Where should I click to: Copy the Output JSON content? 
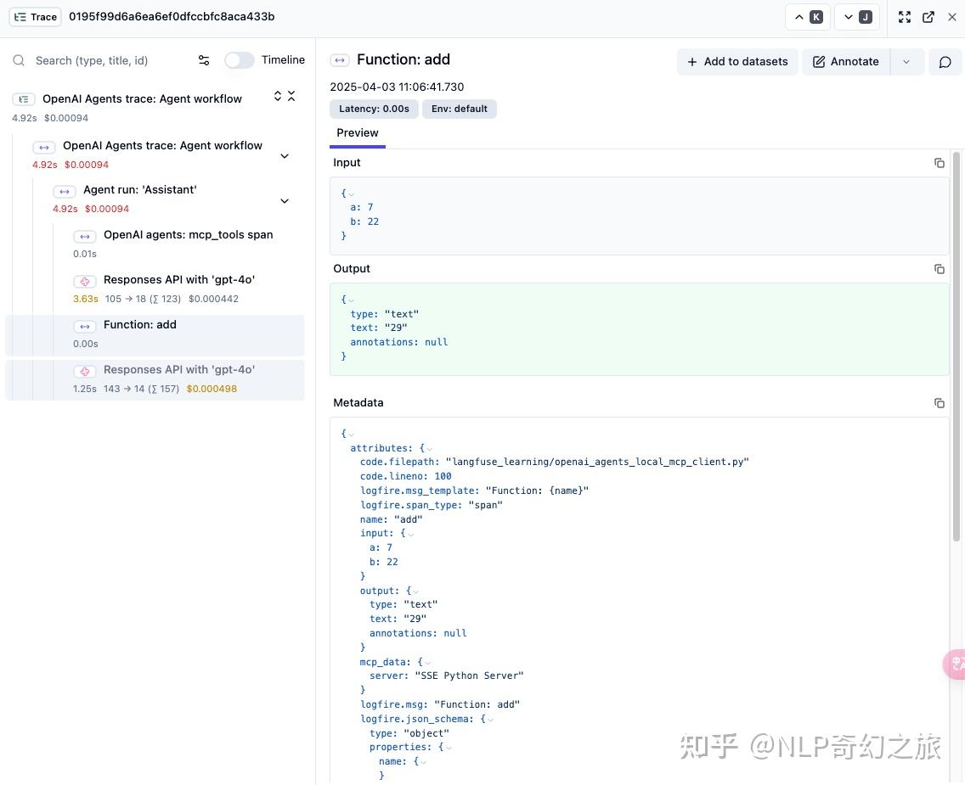point(939,268)
